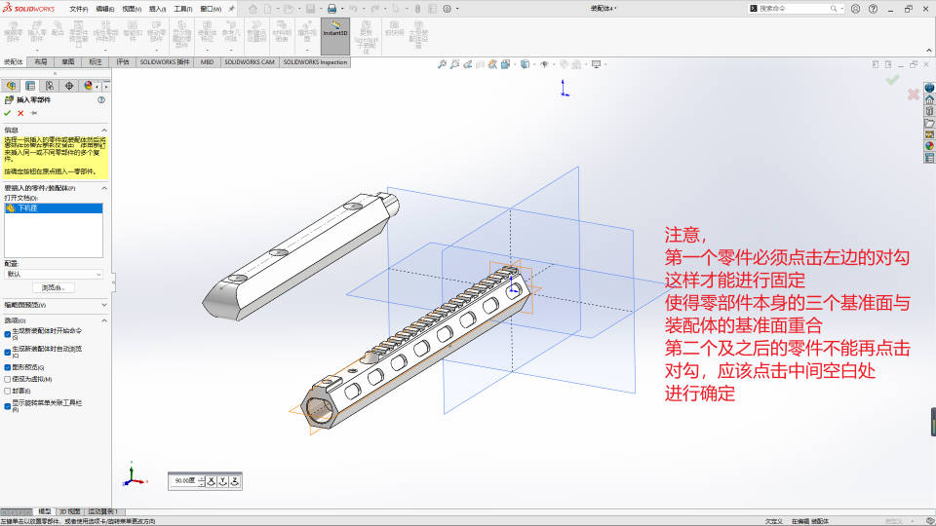Toggle 生成新装配体时开始命令 checkbox
Viewport: 936px width, 526px height.
[8, 334]
